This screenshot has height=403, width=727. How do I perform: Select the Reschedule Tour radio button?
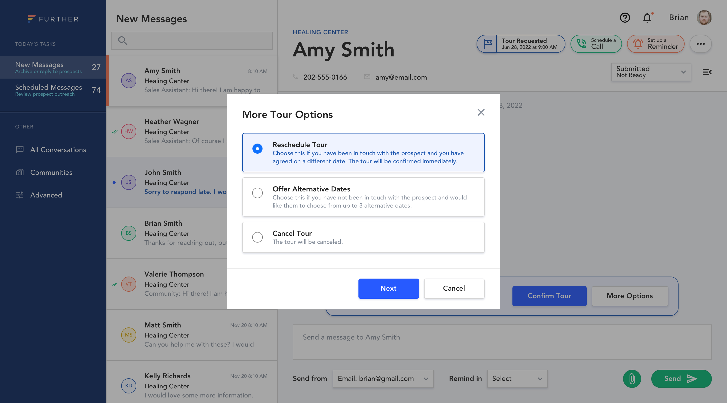257,148
